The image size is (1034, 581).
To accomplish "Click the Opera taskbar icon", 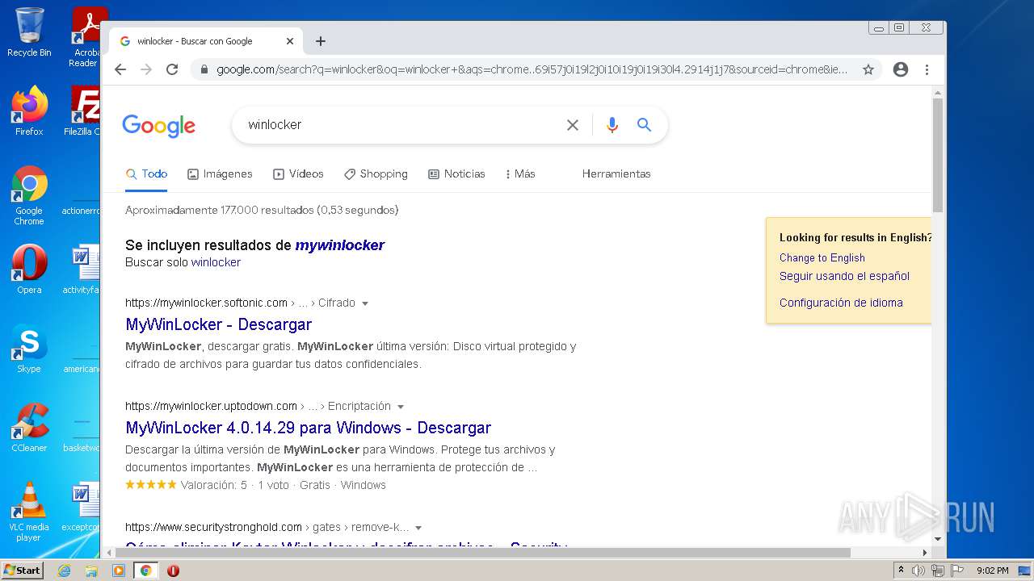I will click(x=173, y=571).
